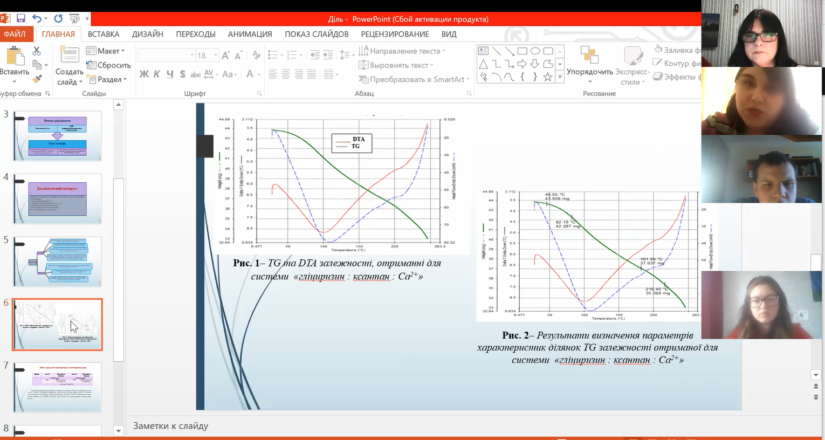Toggle underline Ч formatting
Image resolution: width=825 pixels, height=440 pixels.
point(170,74)
